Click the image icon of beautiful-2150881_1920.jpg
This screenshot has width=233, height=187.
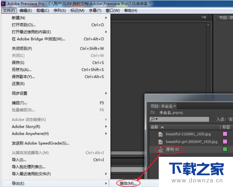tap(161, 134)
